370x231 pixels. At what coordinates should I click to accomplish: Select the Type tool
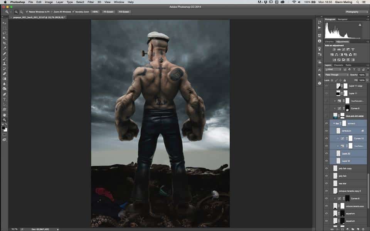(x=5, y=99)
